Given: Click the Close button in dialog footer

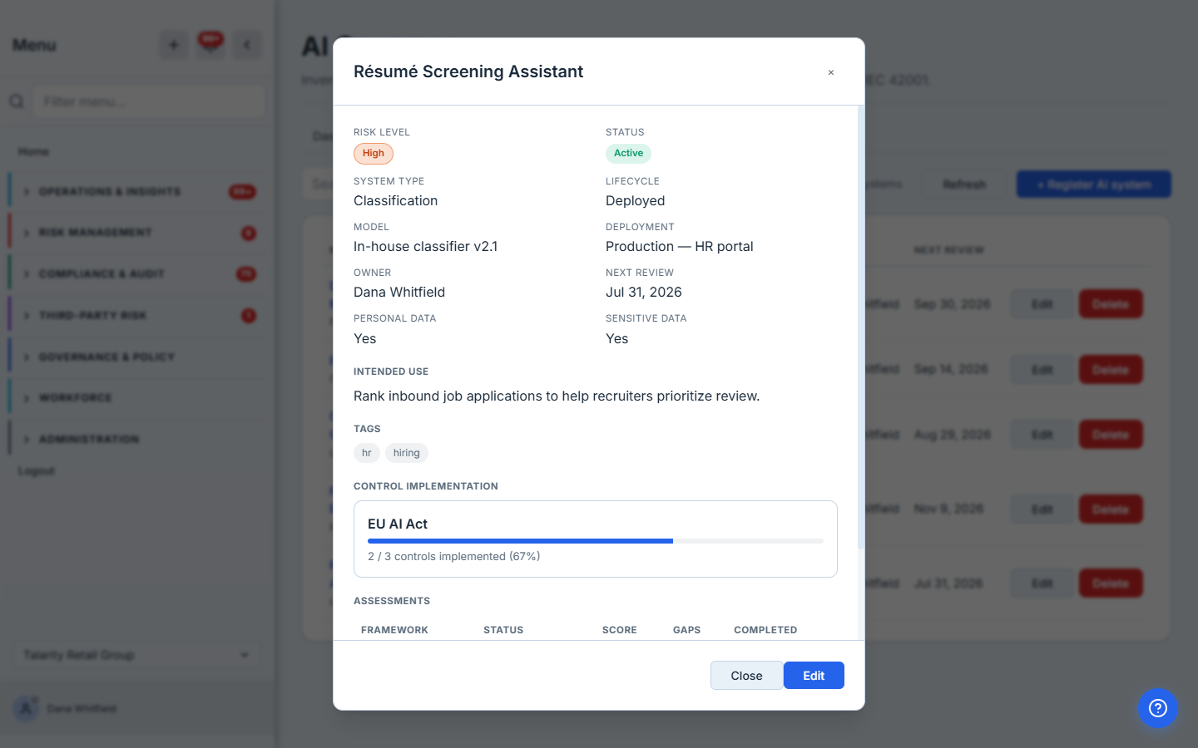Looking at the screenshot, I should coord(746,676).
